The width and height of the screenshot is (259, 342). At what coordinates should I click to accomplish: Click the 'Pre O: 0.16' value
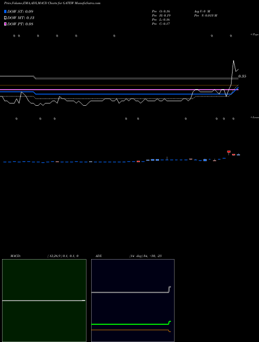[161, 11]
